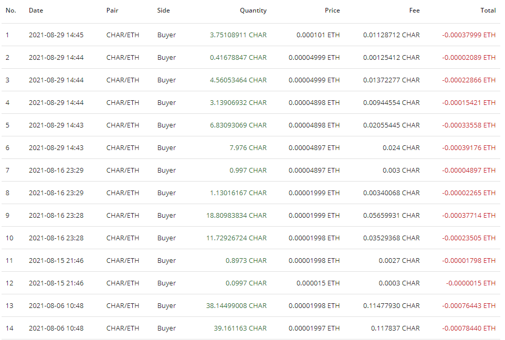Select CHAR/ETH pair in row 10
The width and height of the screenshot is (505, 340).
pyautogui.click(x=123, y=238)
